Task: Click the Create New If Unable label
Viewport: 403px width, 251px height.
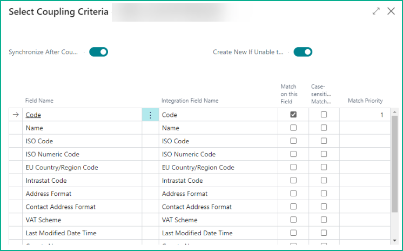Action: [248, 52]
